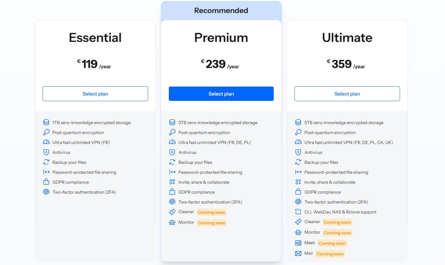Image resolution: width=445 pixels, height=265 pixels.
Task: Click the Invite, share & collaborate icon in Premium
Action: [x=172, y=182]
